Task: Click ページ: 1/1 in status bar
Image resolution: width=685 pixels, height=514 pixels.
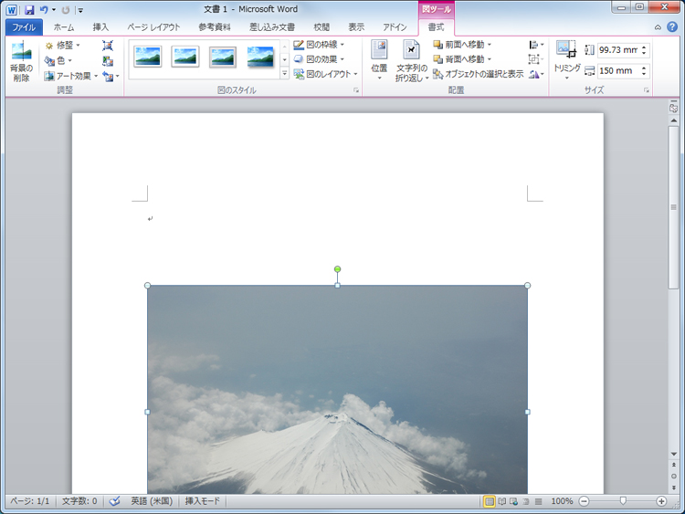Action: coord(30,501)
